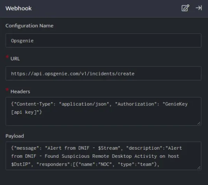
Task: Grab the Payload text area resize handle
Action: 199,168
